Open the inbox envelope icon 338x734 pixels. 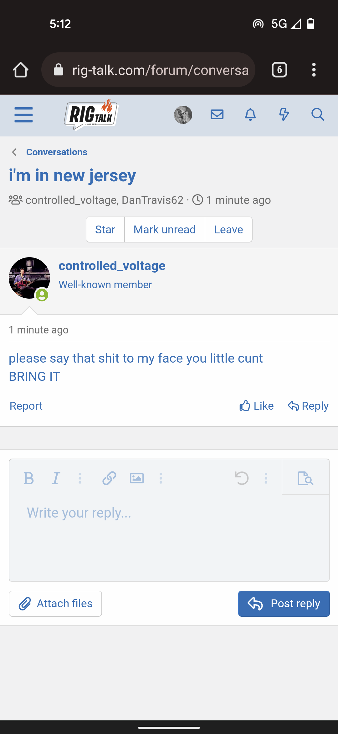pos(217,114)
